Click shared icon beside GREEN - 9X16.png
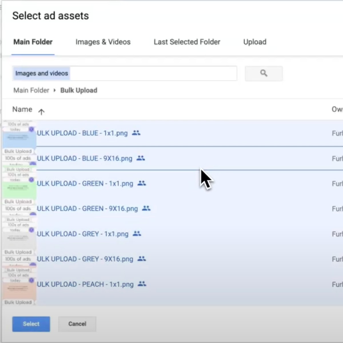The width and height of the screenshot is (343, 343). (146, 208)
